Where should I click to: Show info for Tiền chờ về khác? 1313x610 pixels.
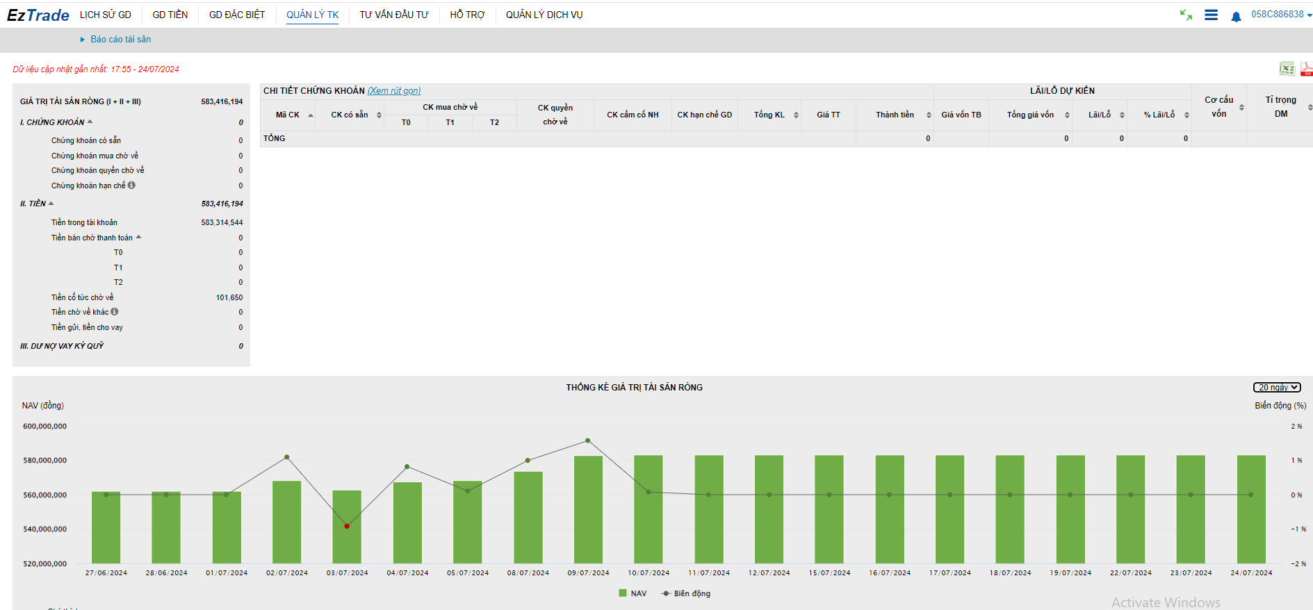(115, 311)
